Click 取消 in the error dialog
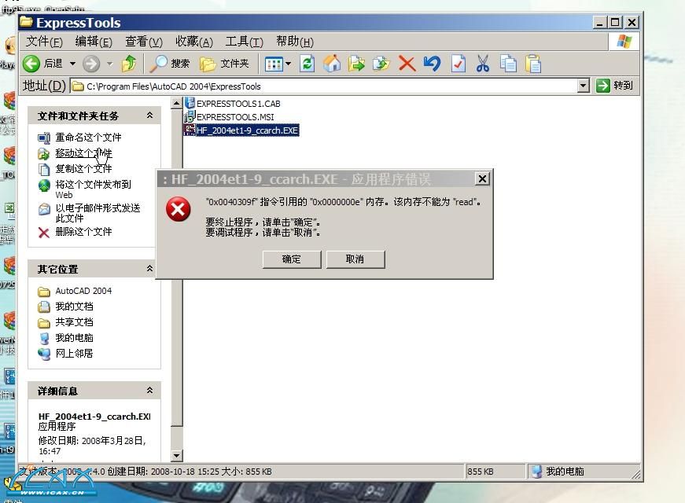685x503 pixels. pos(355,259)
